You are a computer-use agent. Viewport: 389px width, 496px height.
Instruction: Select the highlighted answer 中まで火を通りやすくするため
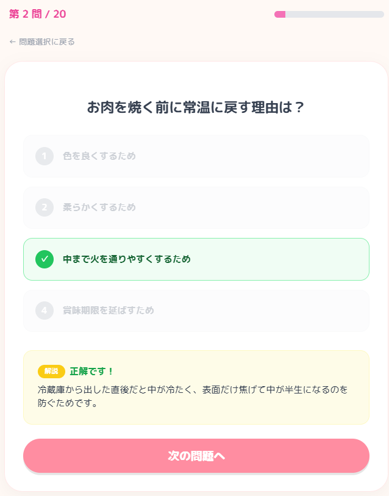[x=196, y=259]
